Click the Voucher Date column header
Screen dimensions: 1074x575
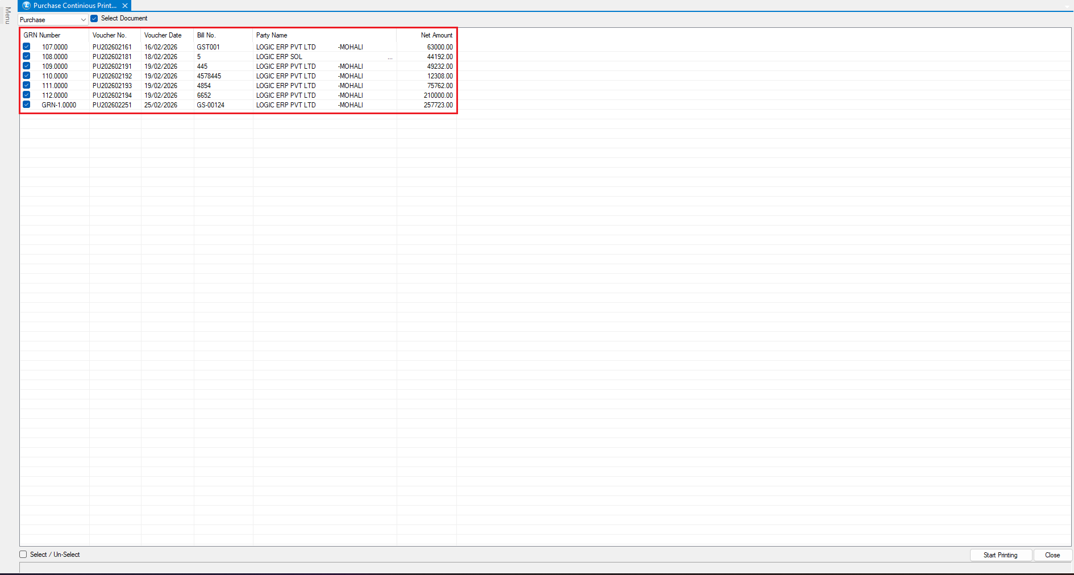tap(163, 35)
